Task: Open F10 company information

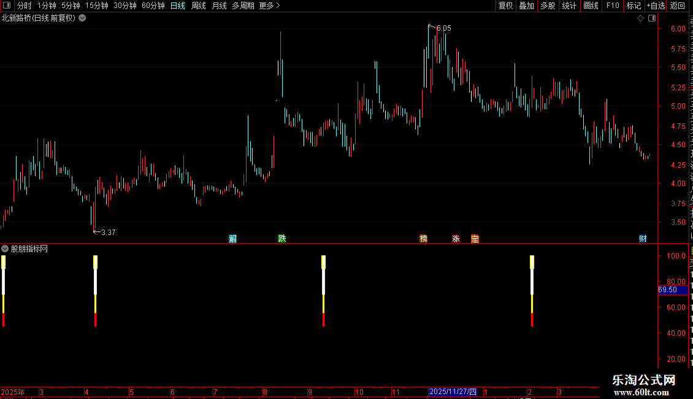Action: 613,6
